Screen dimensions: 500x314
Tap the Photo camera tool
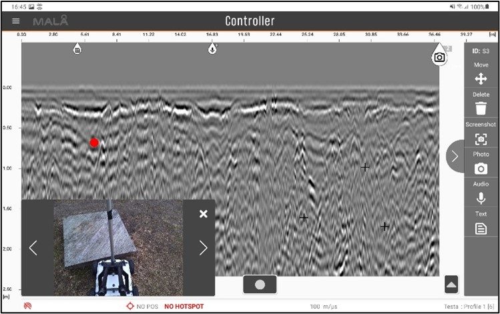click(481, 169)
